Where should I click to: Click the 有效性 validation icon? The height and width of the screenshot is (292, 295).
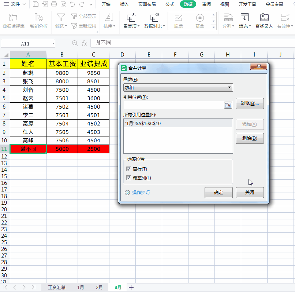(x=285, y=17)
